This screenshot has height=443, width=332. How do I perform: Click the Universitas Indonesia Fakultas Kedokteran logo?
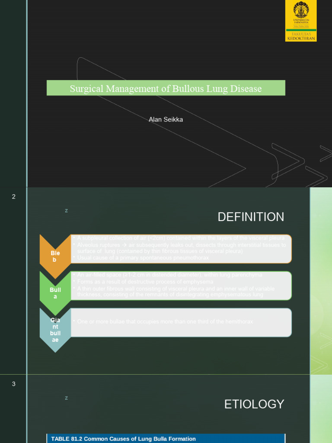coord(301,21)
